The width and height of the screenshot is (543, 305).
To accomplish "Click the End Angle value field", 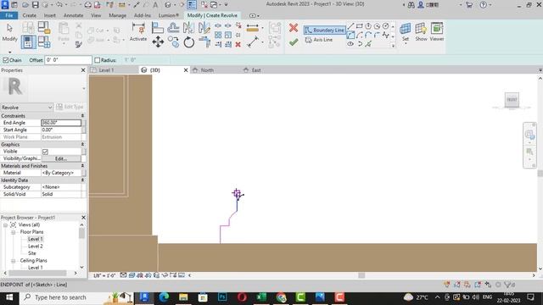I will (x=61, y=123).
